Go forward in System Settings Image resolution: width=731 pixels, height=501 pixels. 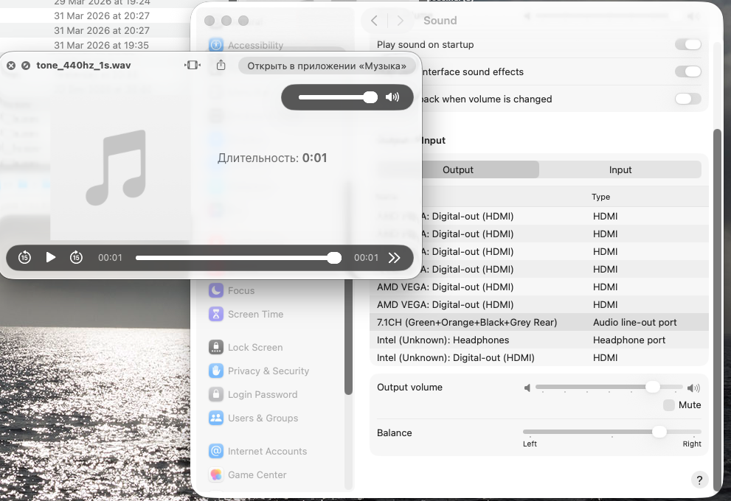[400, 21]
